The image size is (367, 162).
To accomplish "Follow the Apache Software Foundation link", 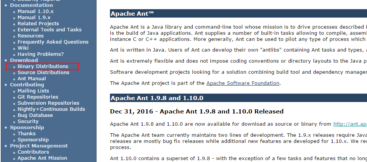I will 243,83.
